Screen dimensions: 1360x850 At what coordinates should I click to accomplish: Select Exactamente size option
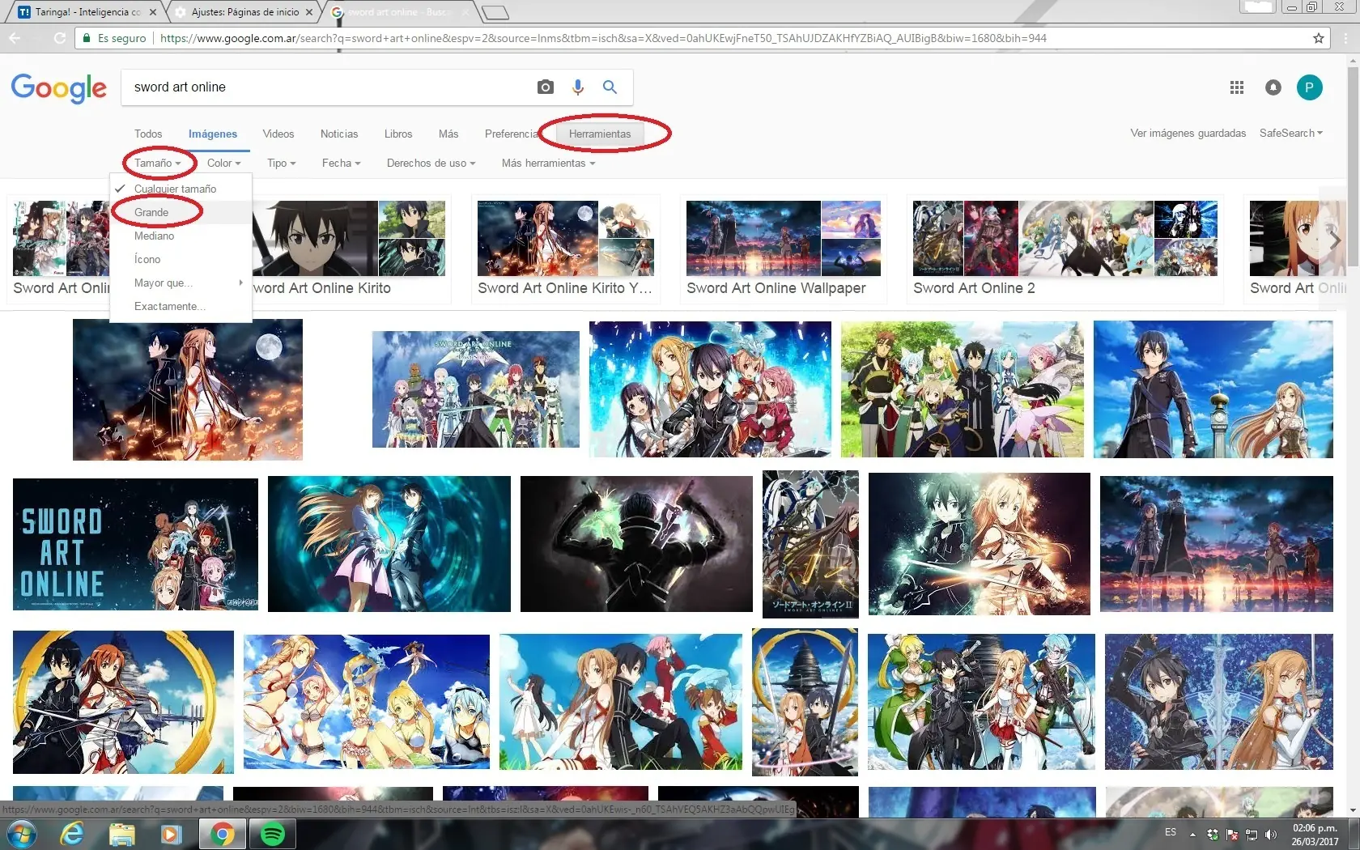click(x=181, y=306)
